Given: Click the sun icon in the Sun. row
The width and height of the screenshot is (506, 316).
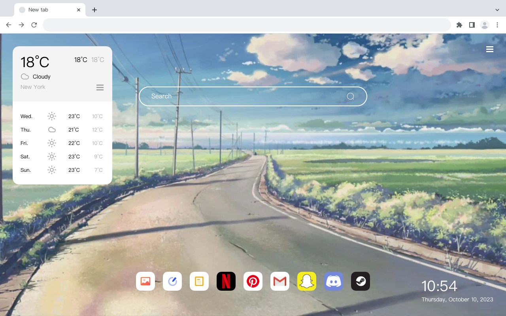Looking at the screenshot, I should (x=52, y=170).
